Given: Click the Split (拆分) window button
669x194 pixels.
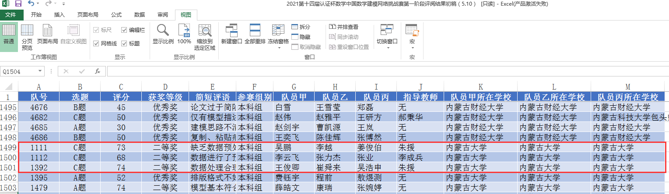Looking at the screenshot, I should 301,27.
